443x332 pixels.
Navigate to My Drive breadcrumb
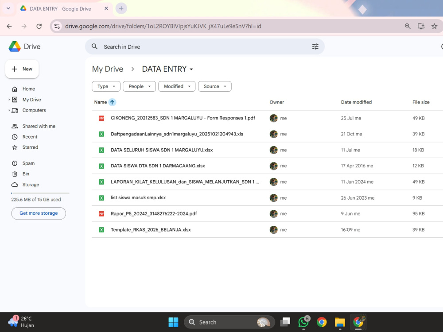pyautogui.click(x=108, y=69)
